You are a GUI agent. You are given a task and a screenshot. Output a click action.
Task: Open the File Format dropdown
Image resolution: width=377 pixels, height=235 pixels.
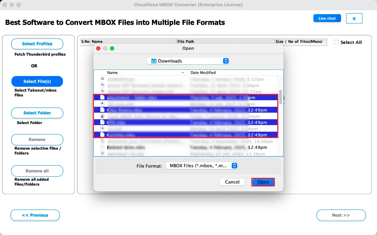coord(234,166)
